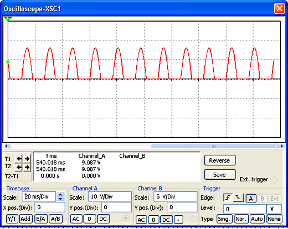Move T1 cursor left with arrow
The image size is (288, 229).
(x=19, y=158)
